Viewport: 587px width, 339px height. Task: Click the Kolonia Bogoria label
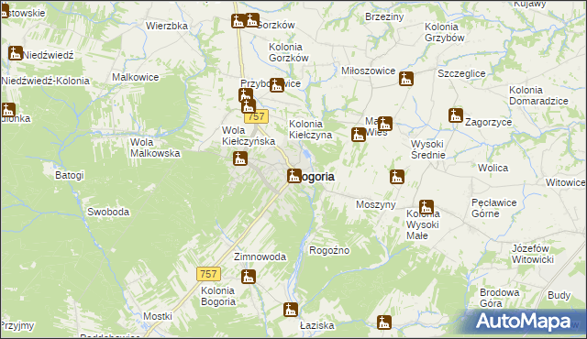click(x=218, y=296)
